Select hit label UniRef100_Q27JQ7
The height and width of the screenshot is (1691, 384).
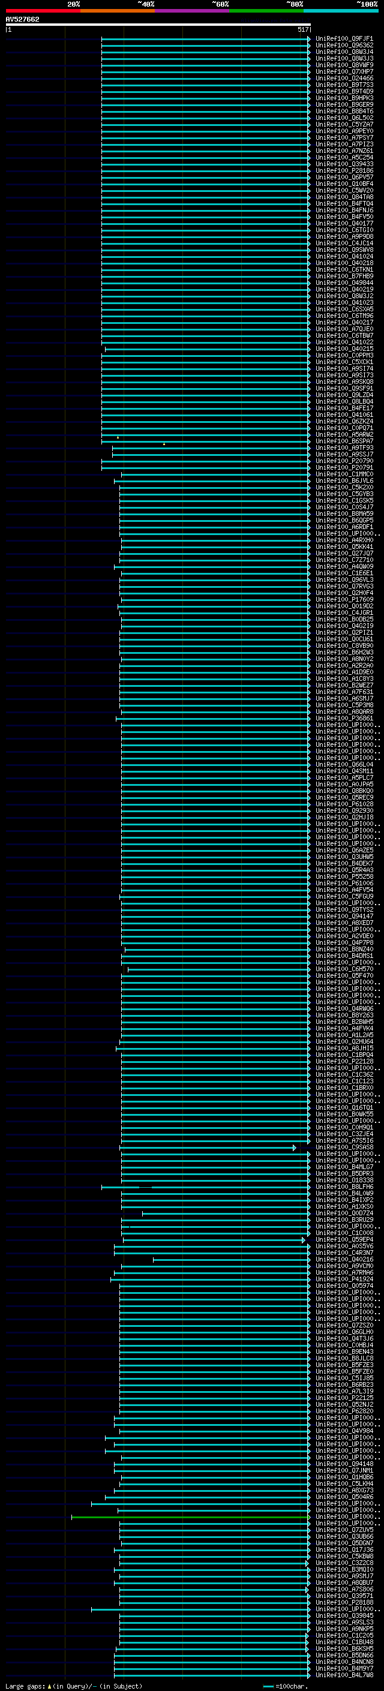pos(344,552)
